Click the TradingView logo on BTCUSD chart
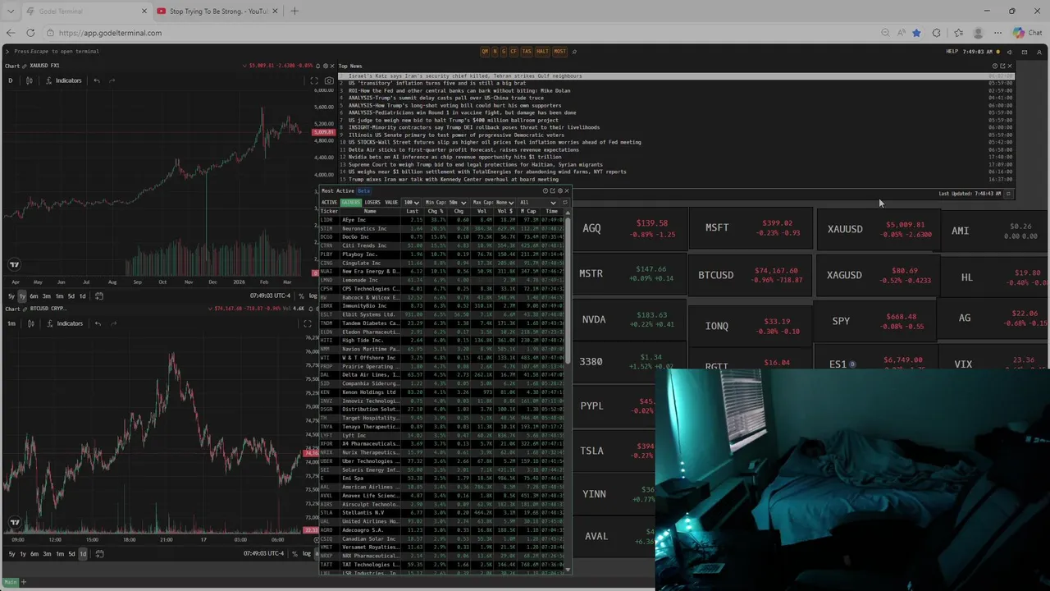The width and height of the screenshot is (1050, 591). [x=14, y=522]
